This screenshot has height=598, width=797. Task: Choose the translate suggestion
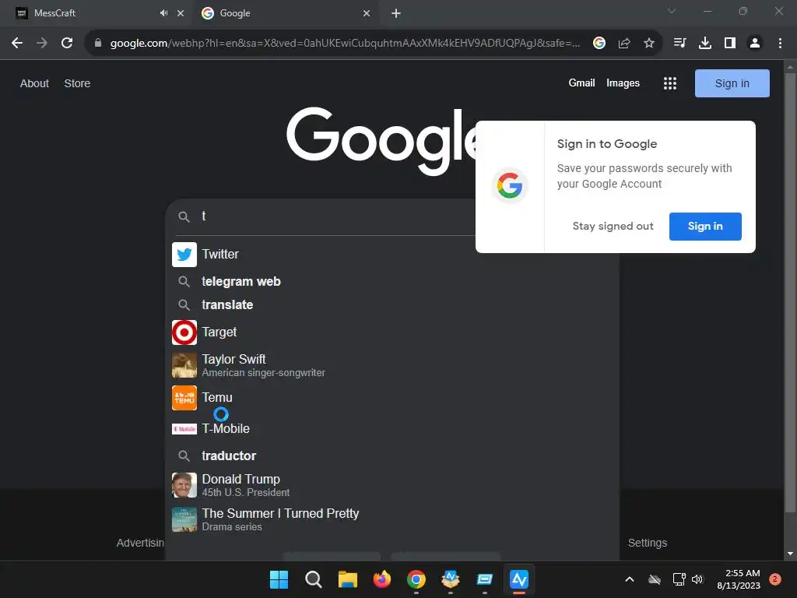[392, 304]
